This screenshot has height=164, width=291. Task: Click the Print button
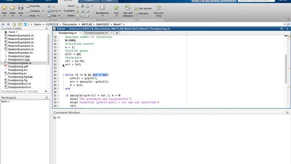tap(31, 16)
